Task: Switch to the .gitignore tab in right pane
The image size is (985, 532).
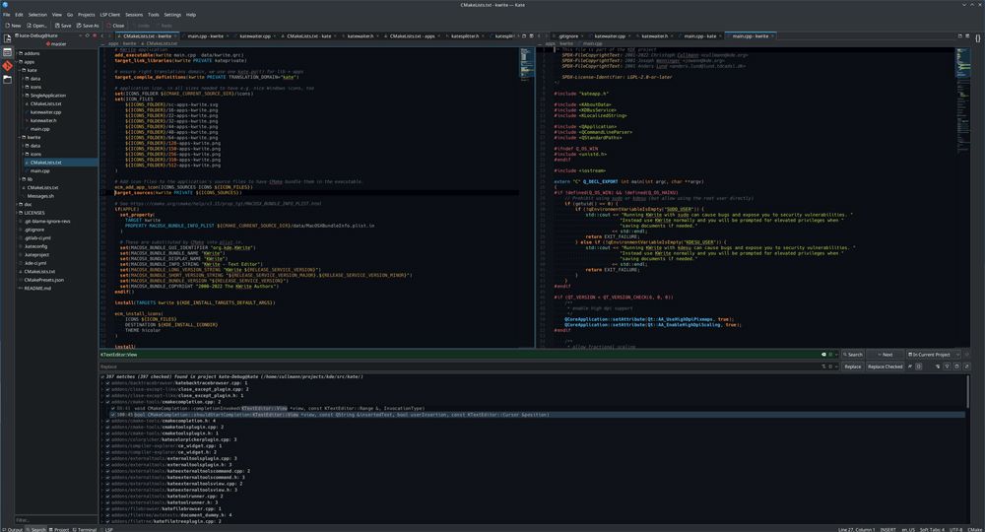Action: (x=568, y=35)
